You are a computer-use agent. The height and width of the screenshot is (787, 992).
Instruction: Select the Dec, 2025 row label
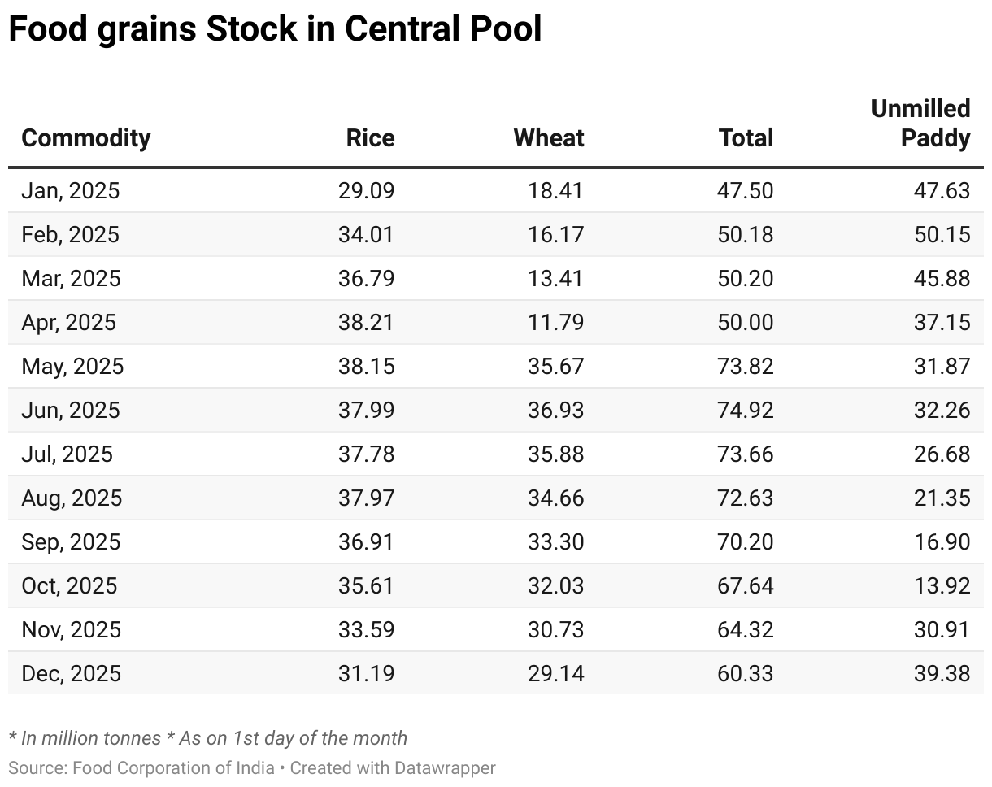click(72, 673)
